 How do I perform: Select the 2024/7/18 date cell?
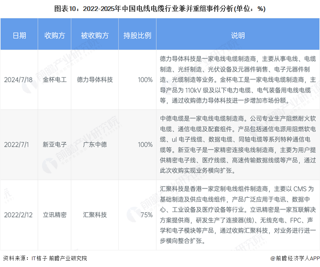point(18,80)
